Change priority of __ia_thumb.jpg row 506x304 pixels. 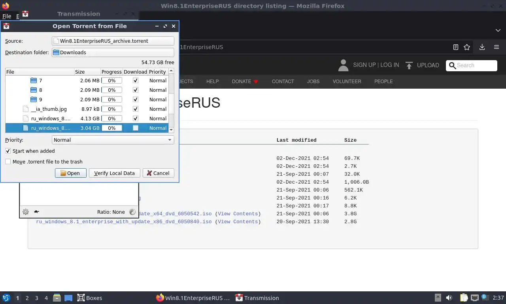click(158, 109)
